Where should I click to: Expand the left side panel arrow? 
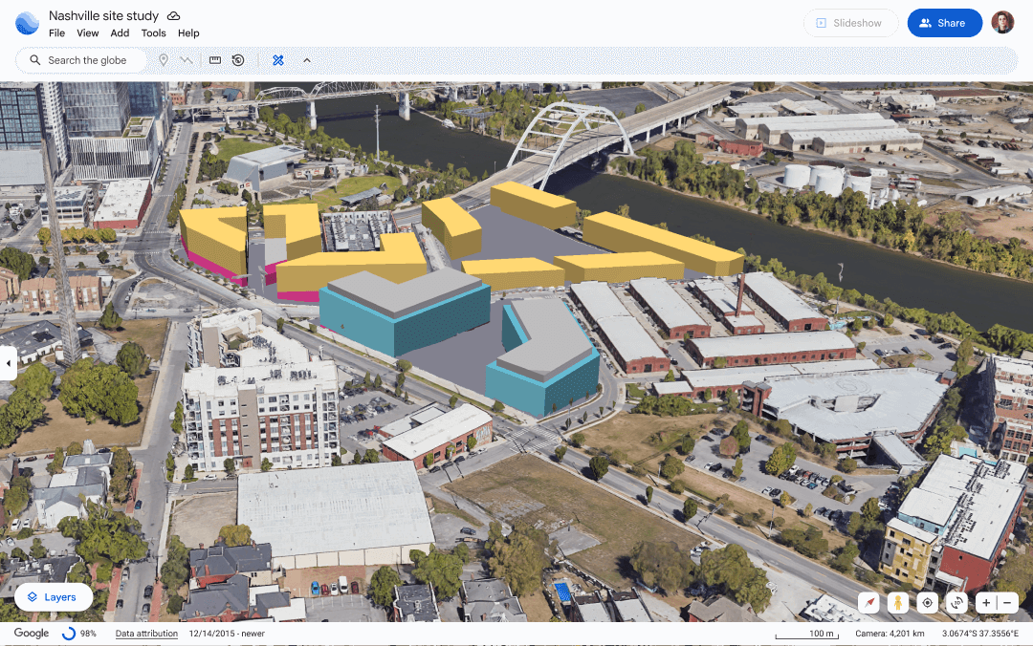[x=9, y=363]
